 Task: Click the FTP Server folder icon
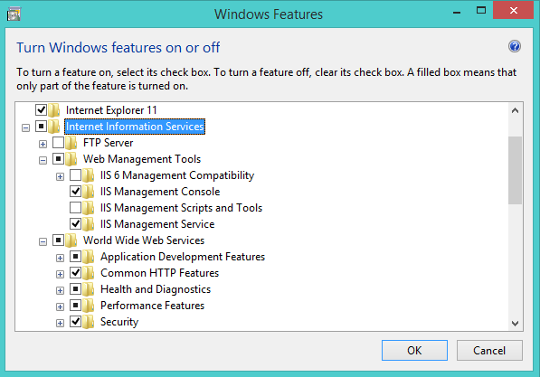coord(71,143)
